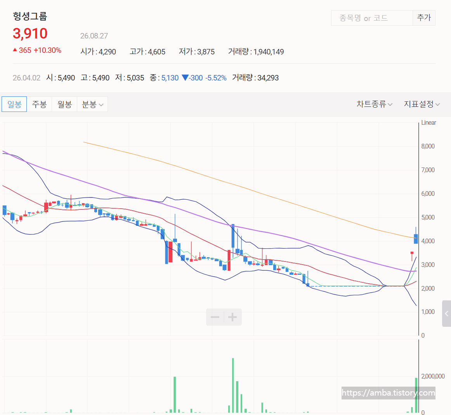451x415 pixels.
Task: Click the date 26.08.27
Action: click(x=94, y=36)
